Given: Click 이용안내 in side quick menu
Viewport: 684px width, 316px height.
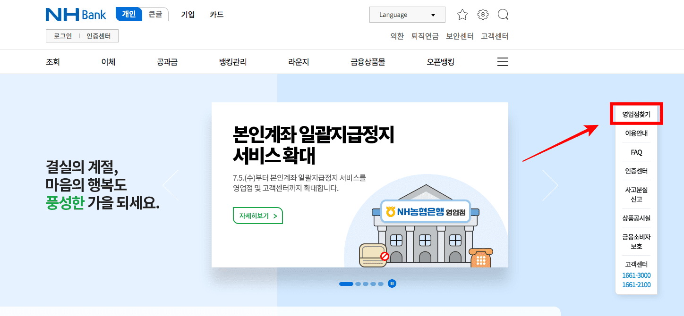Looking at the screenshot, I should click(636, 133).
